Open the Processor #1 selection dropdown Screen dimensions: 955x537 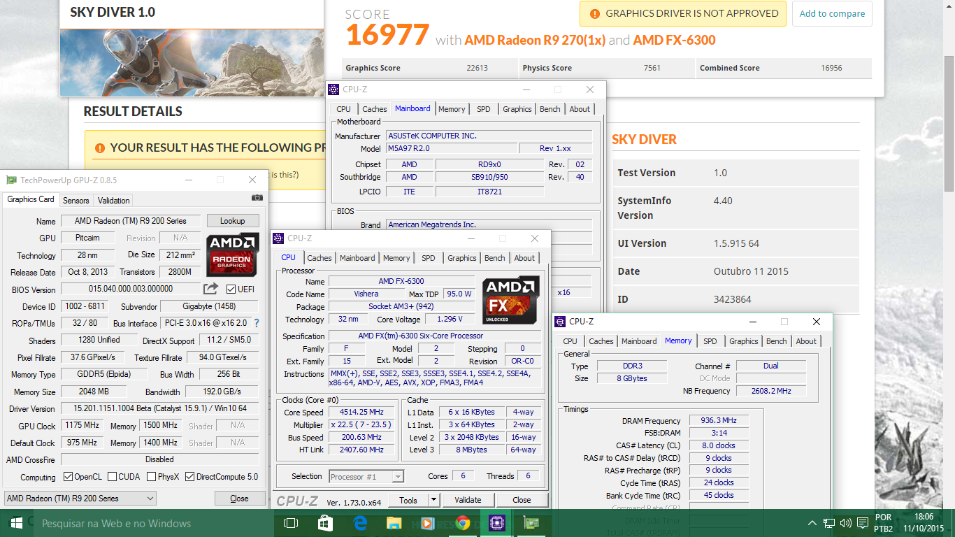point(366,477)
